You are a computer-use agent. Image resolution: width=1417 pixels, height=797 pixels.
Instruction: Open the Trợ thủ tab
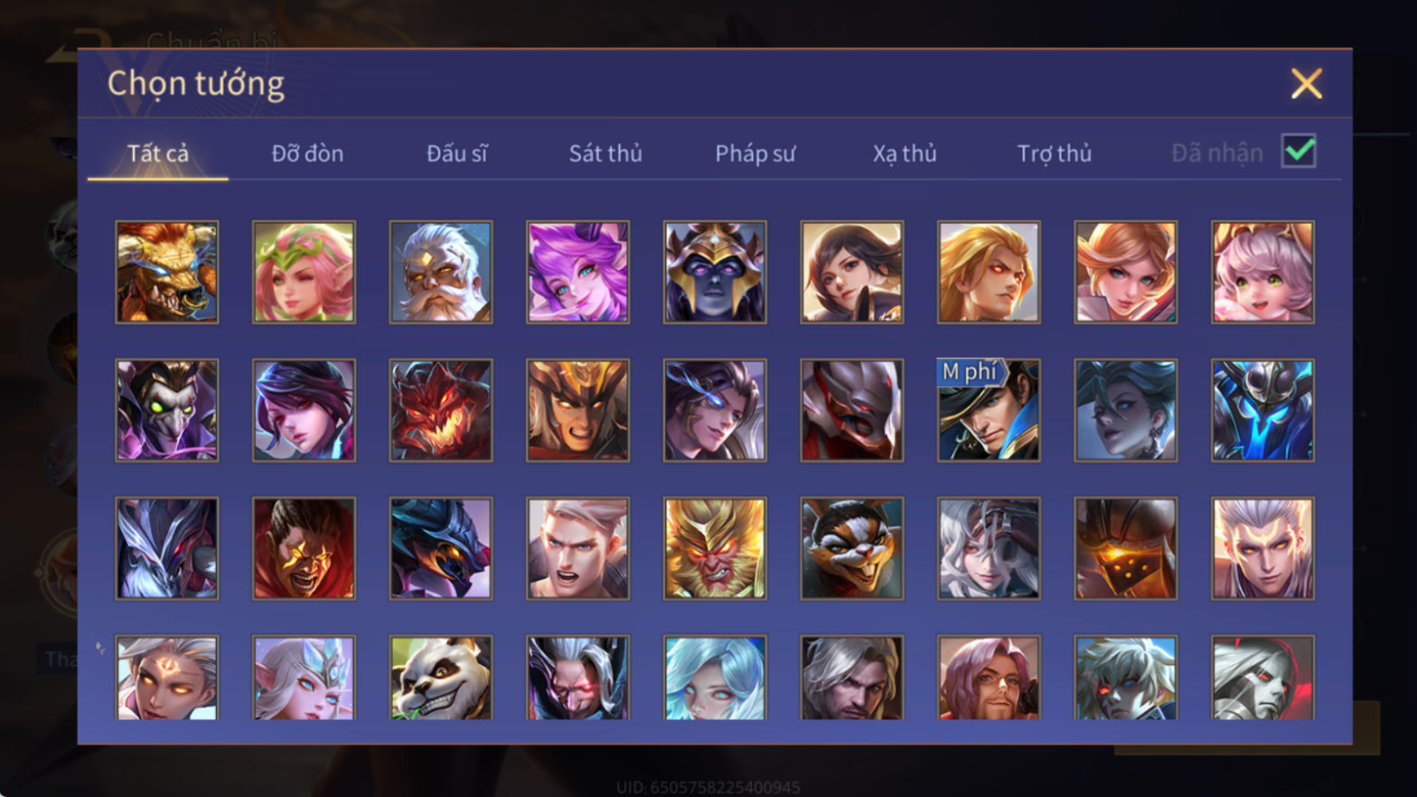pos(1055,154)
